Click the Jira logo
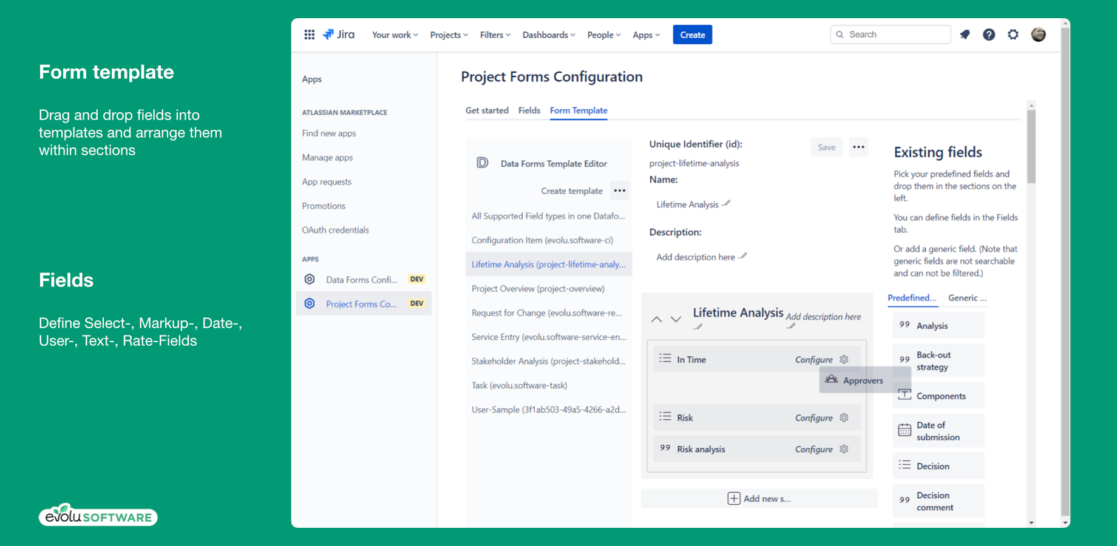This screenshot has height=546, width=1117. point(339,35)
